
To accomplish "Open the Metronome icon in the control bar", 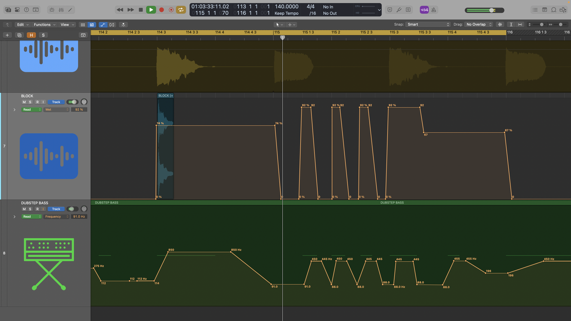I will (x=434, y=10).
